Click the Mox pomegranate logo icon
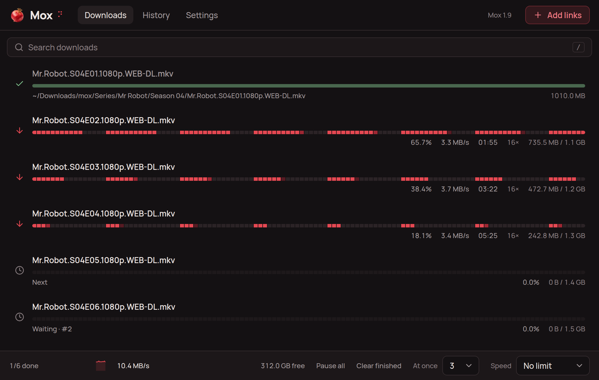 click(17, 15)
